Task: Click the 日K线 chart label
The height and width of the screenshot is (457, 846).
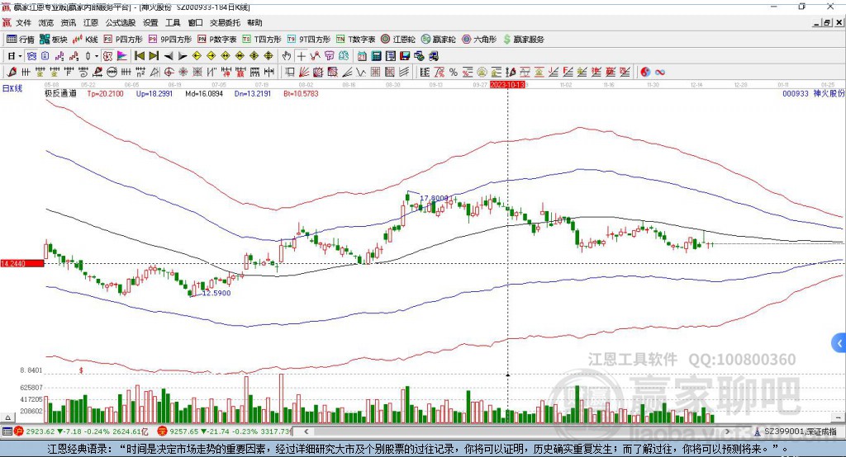Action: 12,89
